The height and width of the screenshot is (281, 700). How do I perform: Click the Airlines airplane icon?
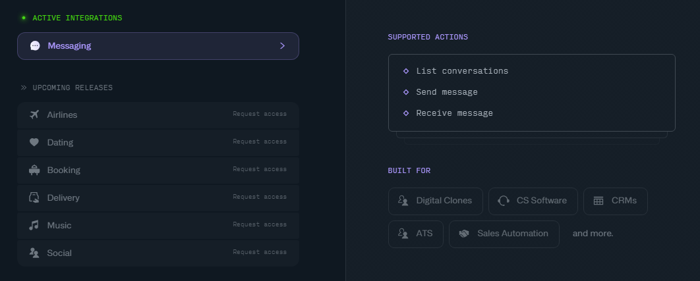click(x=35, y=115)
